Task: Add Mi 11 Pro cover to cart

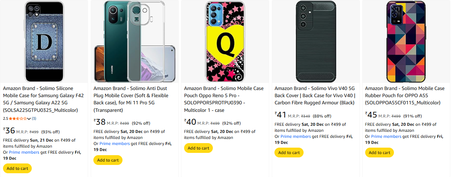Action: coord(108,160)
